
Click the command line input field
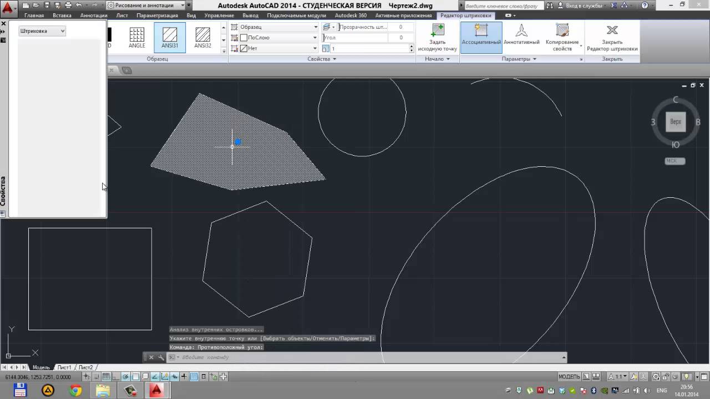366,357
